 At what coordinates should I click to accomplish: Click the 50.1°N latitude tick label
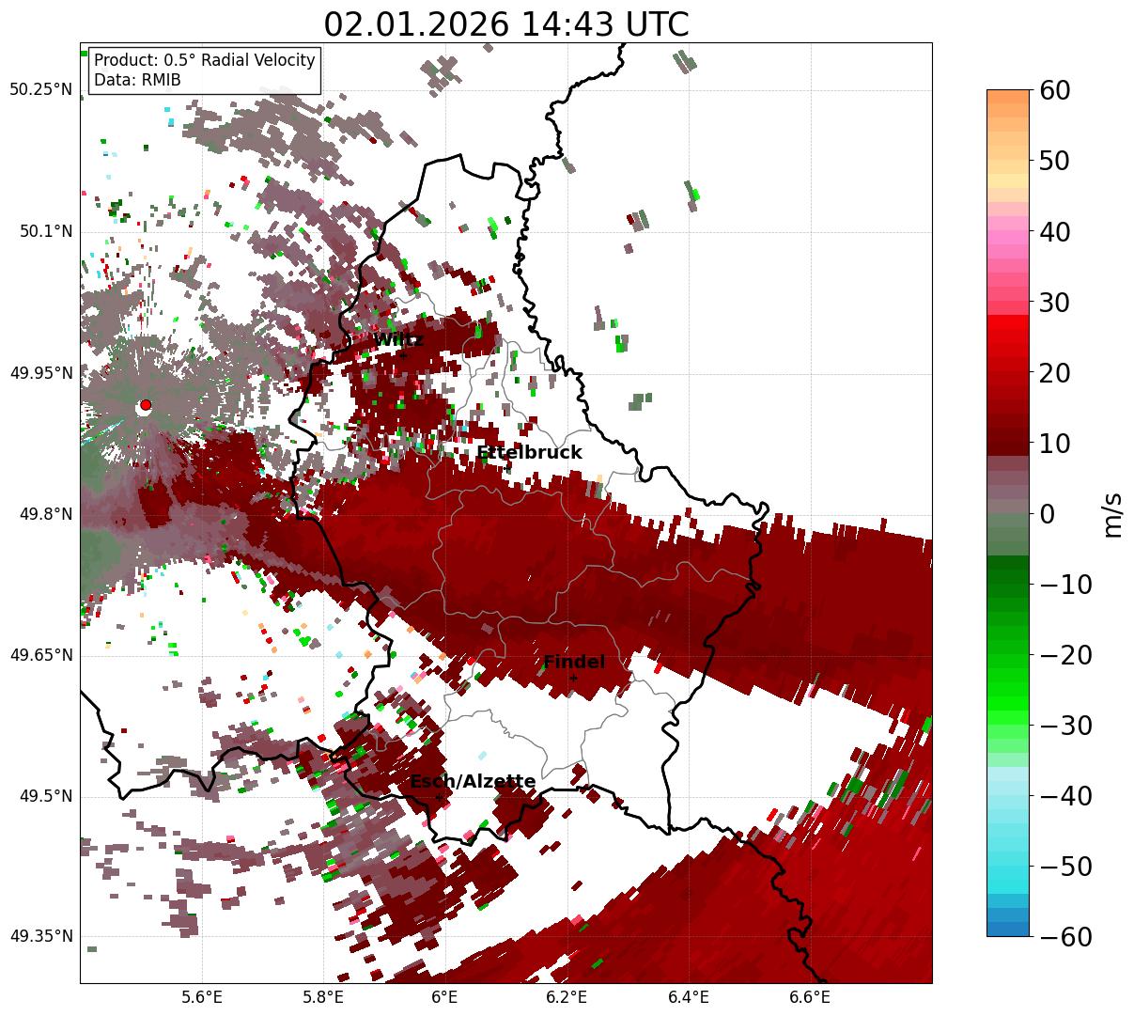(46, 231)
